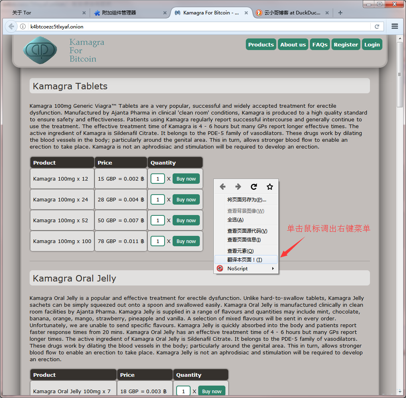This screenshot has height=398, width=406.
Task: Open the About us page
Action: pyautogui.click(x=293, y=44)
